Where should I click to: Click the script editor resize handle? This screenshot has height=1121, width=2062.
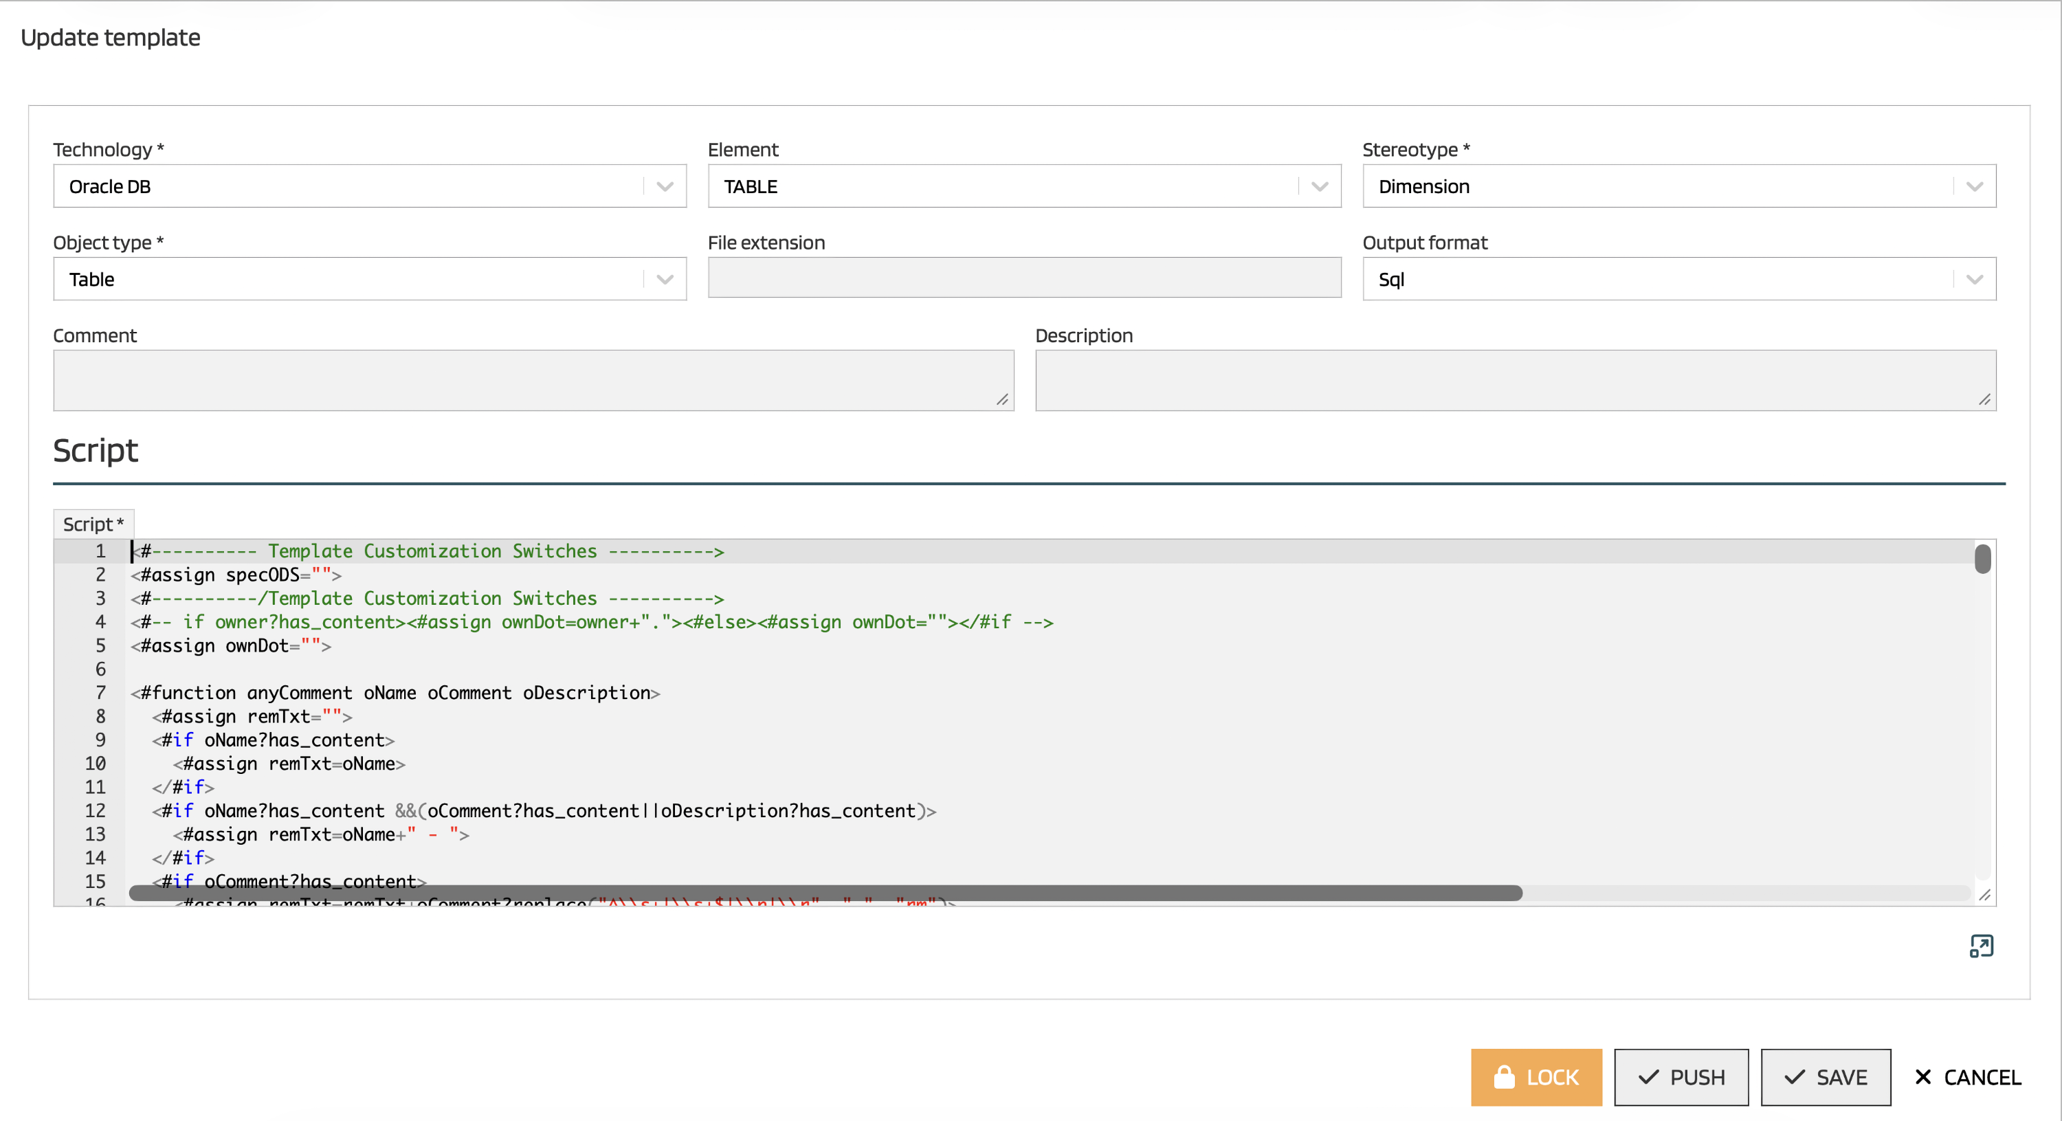click(1984, 895)
